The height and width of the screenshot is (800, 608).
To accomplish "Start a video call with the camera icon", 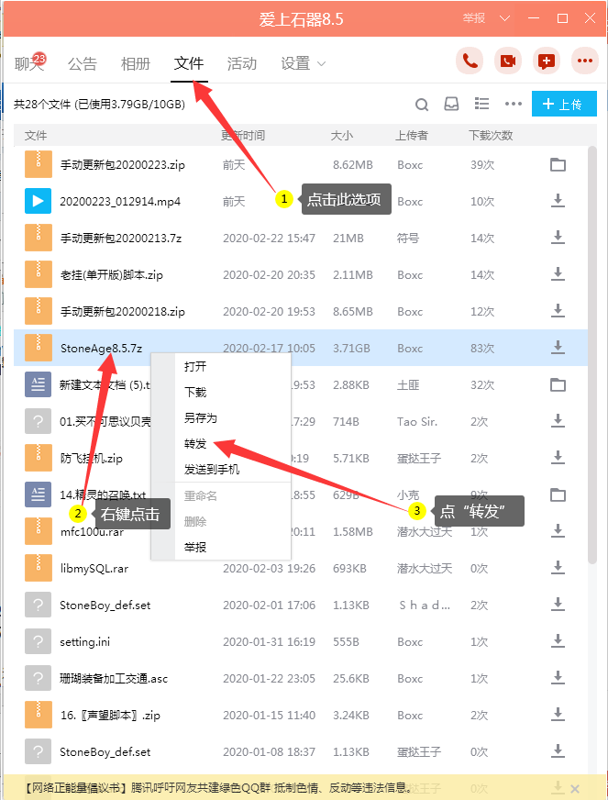I will [508, 61].
